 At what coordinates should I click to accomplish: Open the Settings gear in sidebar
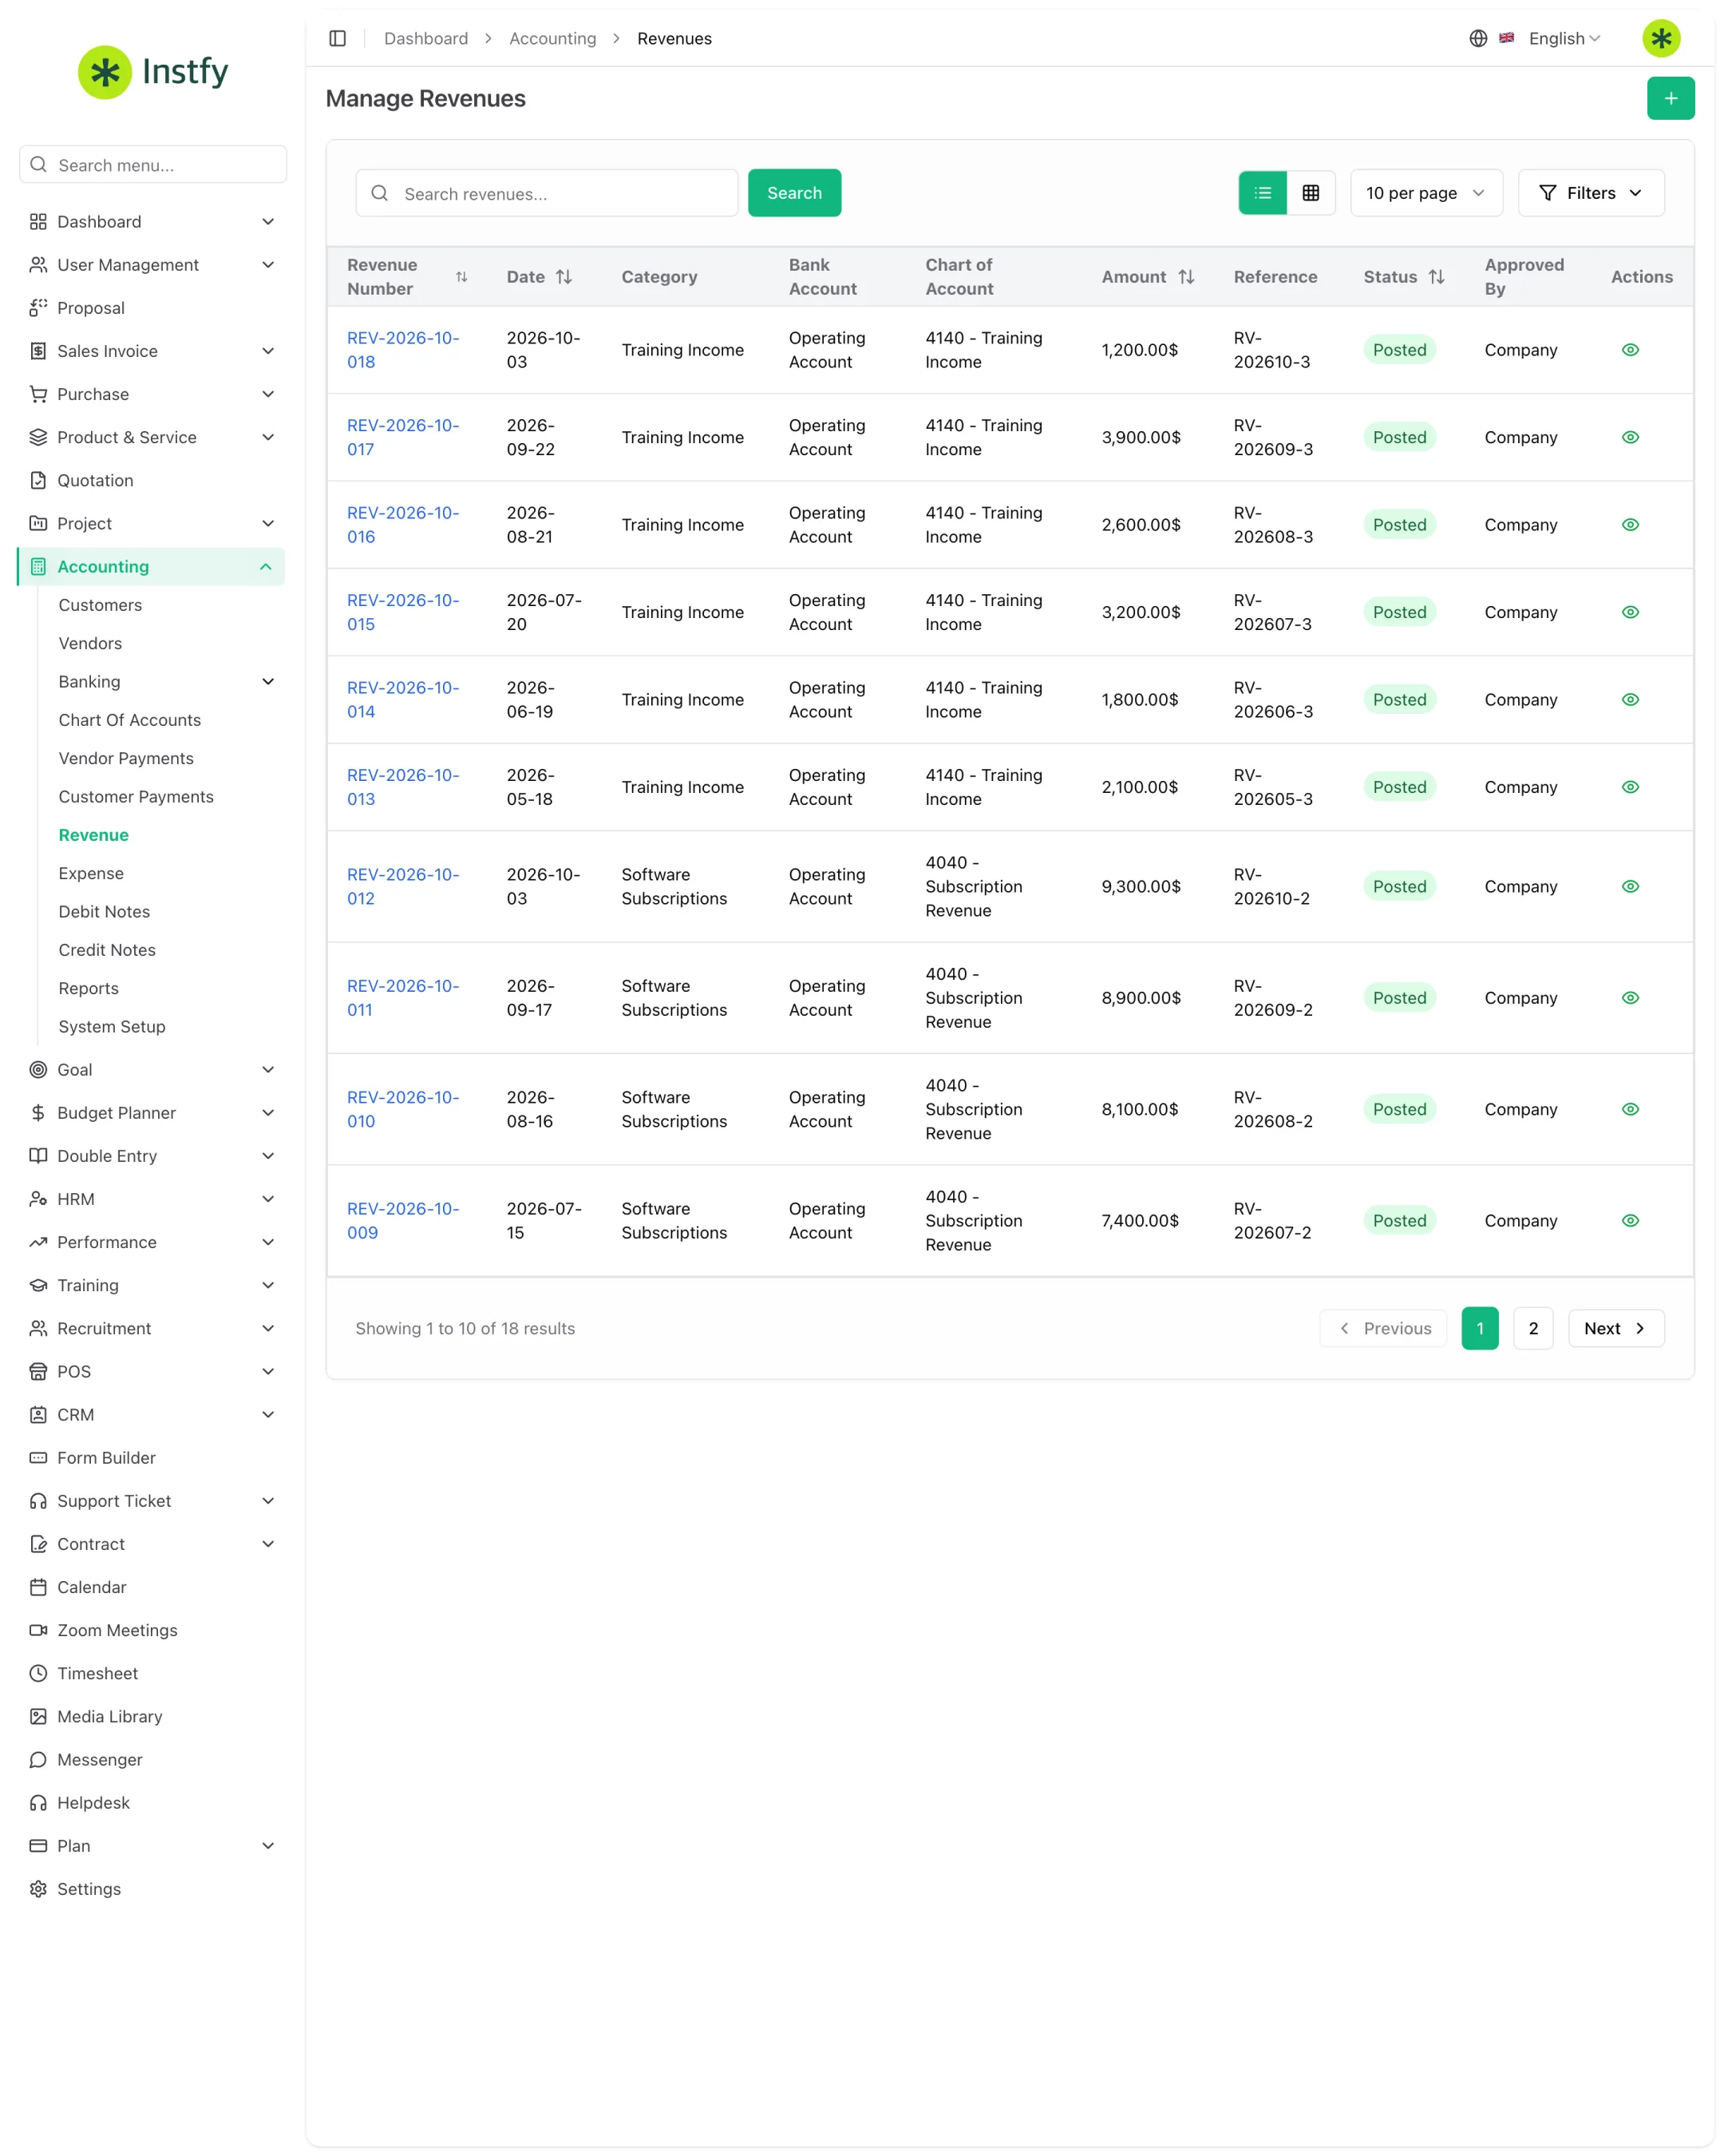tap(38, 1889)
